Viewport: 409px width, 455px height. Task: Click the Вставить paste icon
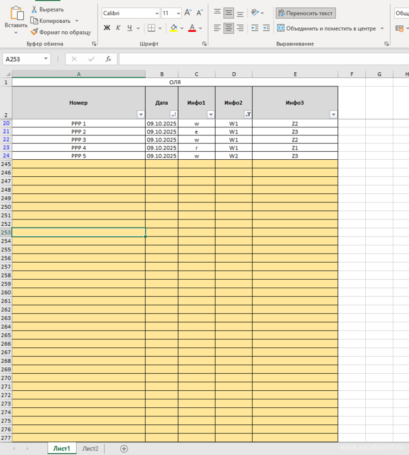(x=15, y=14)
